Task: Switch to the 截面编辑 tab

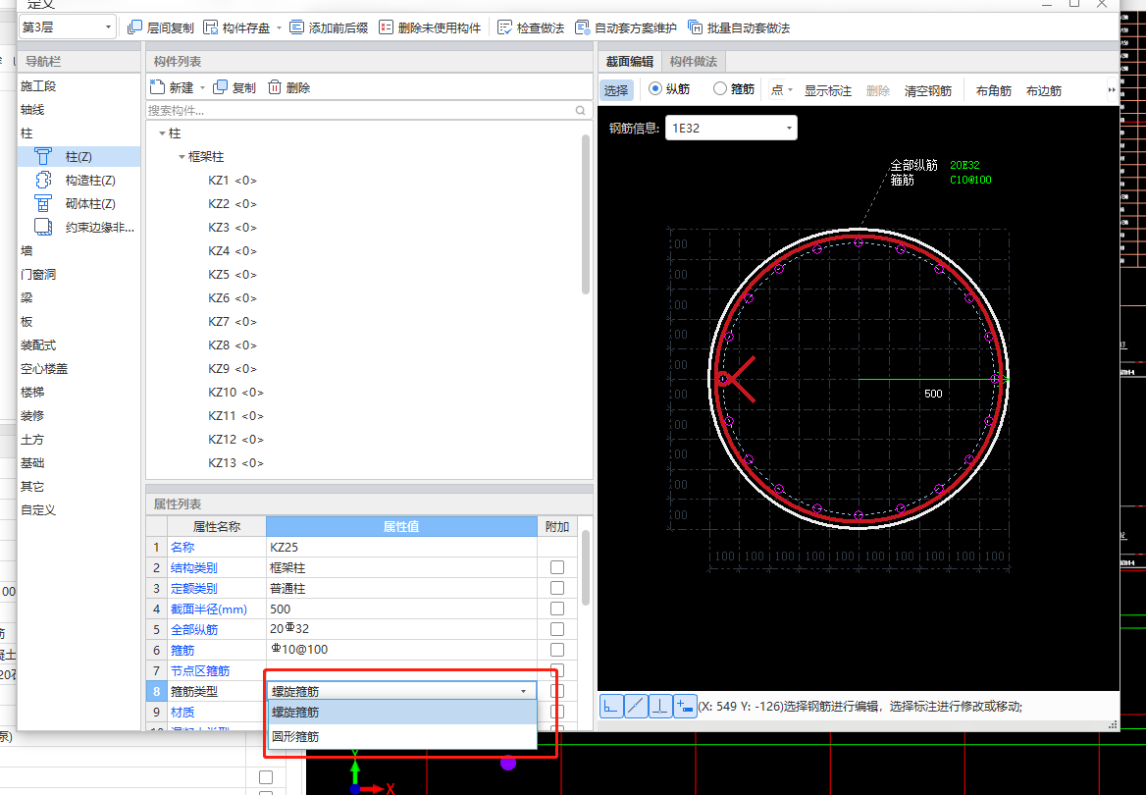Action: 630,62
